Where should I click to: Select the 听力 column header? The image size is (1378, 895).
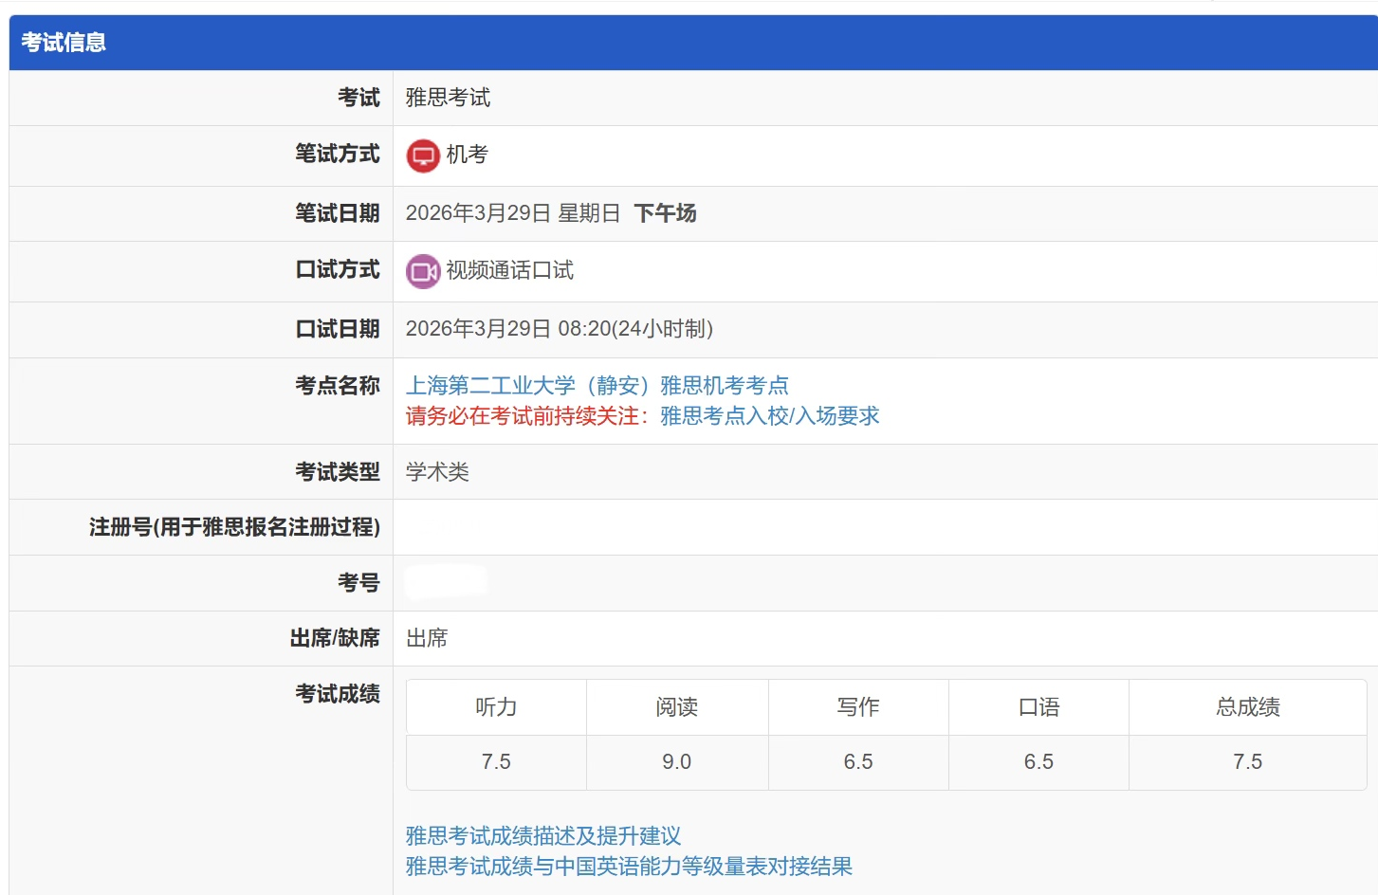click(496, 707)
